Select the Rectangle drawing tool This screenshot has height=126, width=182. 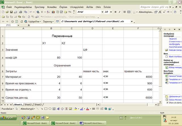pos(45,109)
